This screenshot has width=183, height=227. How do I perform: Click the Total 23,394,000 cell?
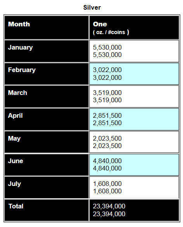(134, 210)
